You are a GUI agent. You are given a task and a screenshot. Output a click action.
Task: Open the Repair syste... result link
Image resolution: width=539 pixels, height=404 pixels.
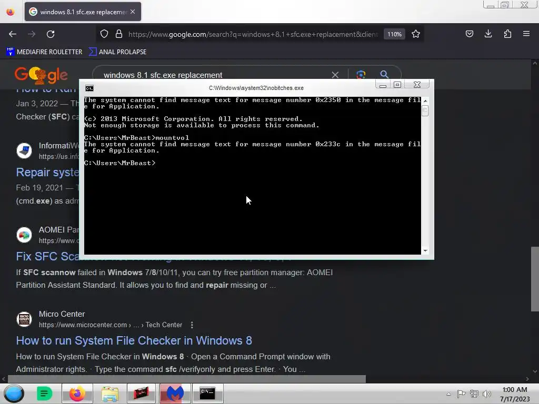click(x=47, y=172)
